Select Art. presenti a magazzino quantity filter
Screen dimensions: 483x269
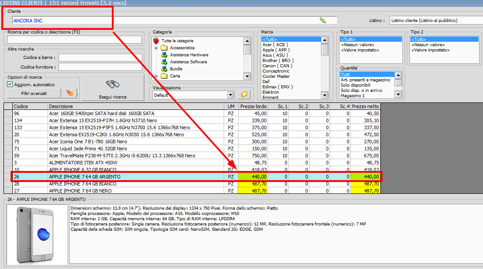(x=365, y=80)
